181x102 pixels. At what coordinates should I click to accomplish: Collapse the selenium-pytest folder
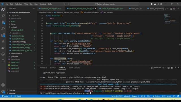17,30
